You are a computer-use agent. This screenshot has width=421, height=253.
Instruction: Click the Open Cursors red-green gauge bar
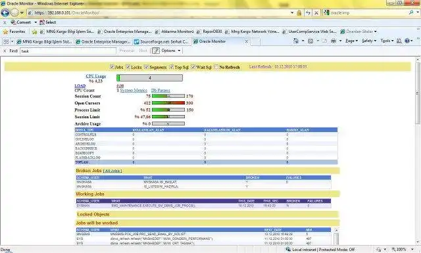point(168,103)
